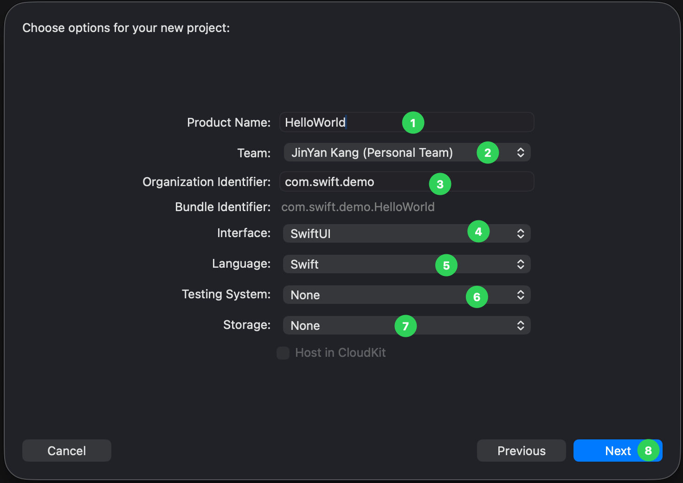Click the "Testing System:" label
683x483 pixels.
tap(226, 294)
